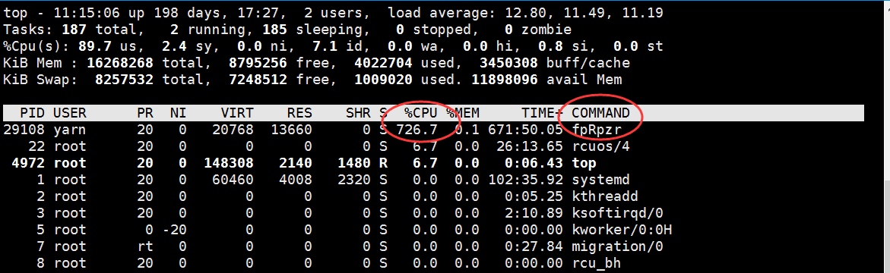Click the bold top process row
This screenshot has height=273, width=890.
pos(434,163)
